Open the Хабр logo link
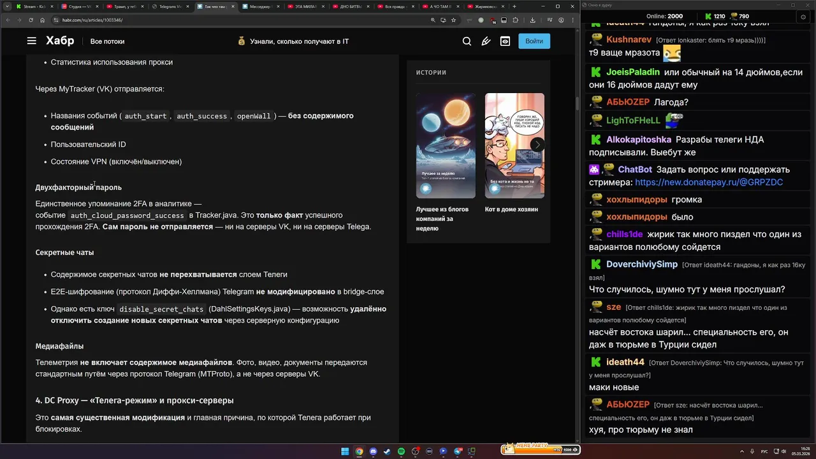 (x=60, y=41)
